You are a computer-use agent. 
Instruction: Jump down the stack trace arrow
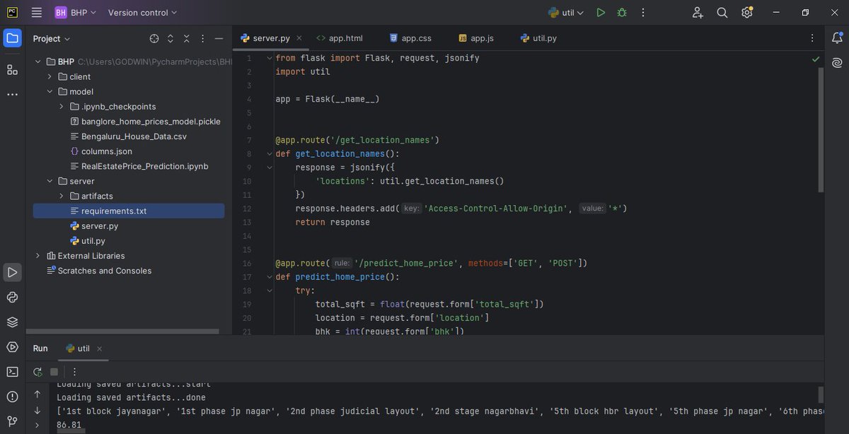coord(37,410)
